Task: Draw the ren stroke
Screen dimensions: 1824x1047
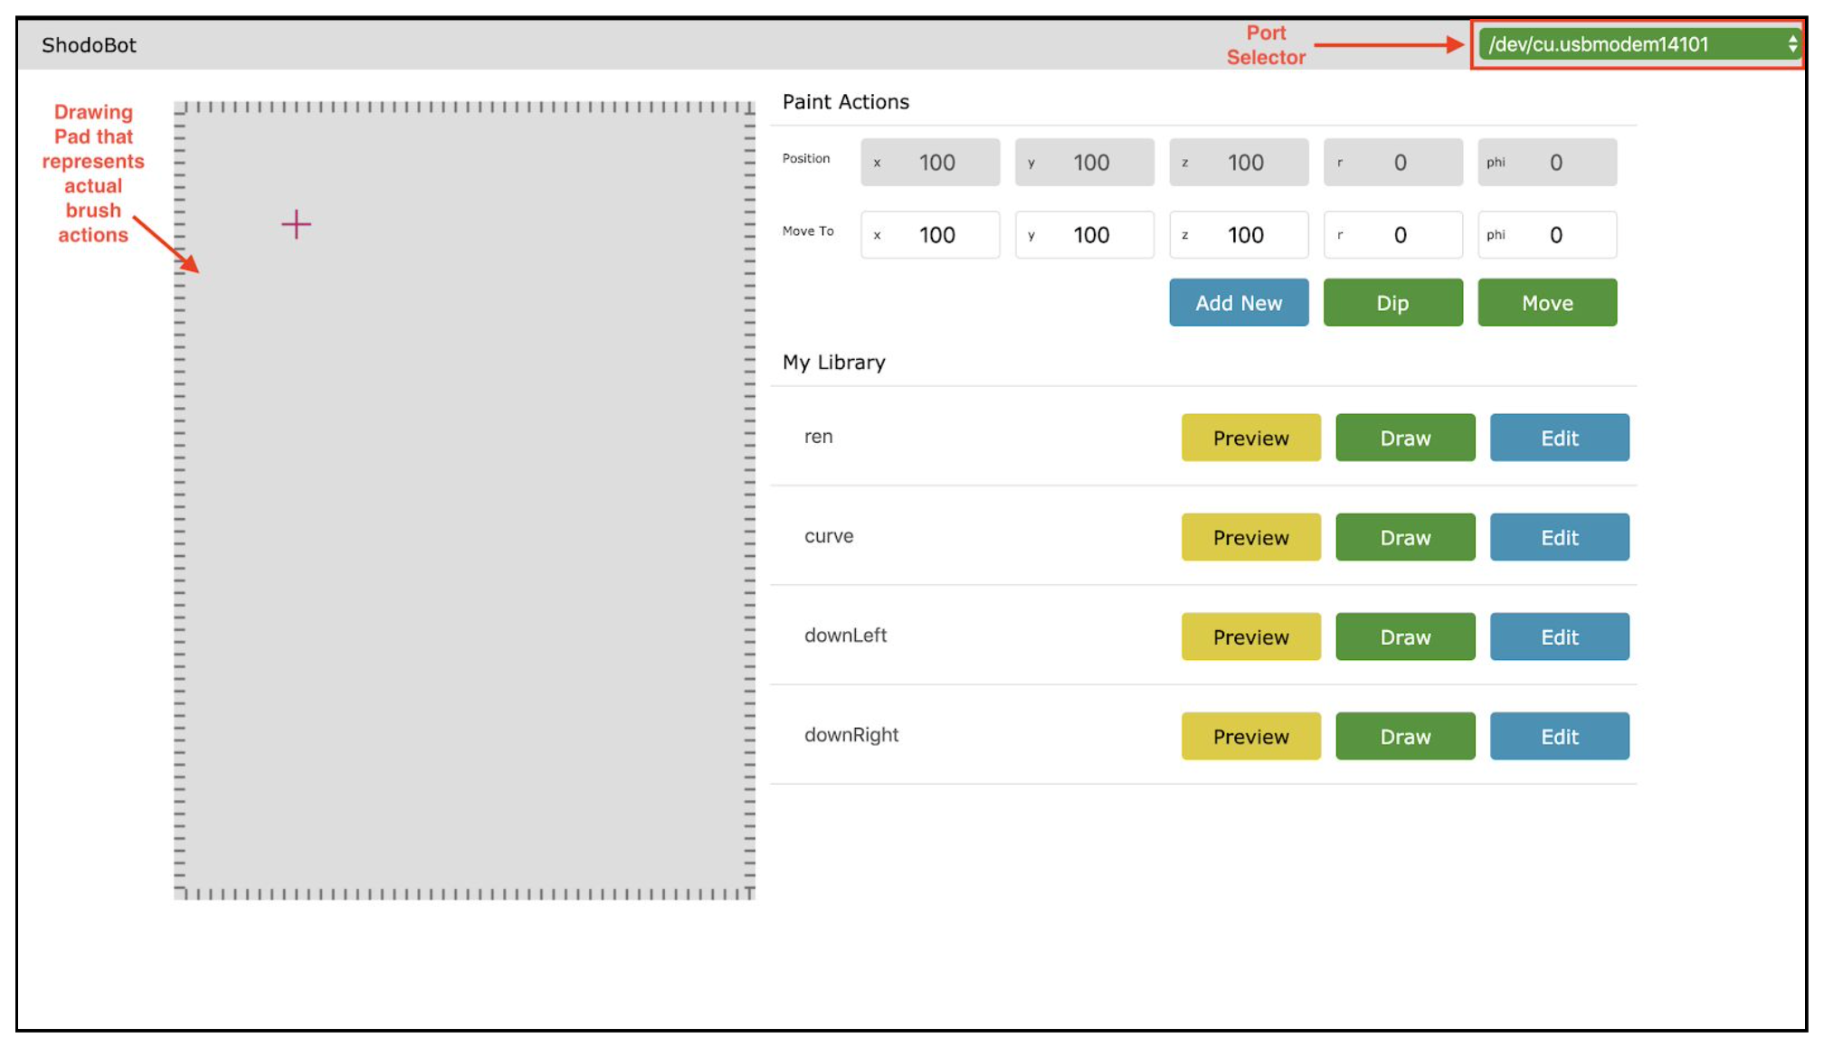Action: [1404, 438]
